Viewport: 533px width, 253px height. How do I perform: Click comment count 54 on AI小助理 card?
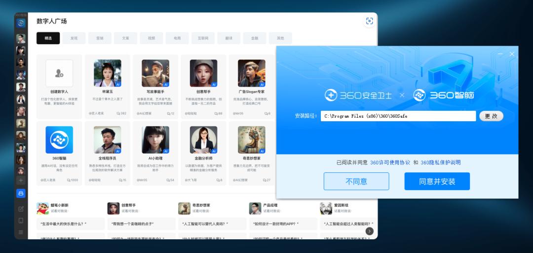[170, 180]
